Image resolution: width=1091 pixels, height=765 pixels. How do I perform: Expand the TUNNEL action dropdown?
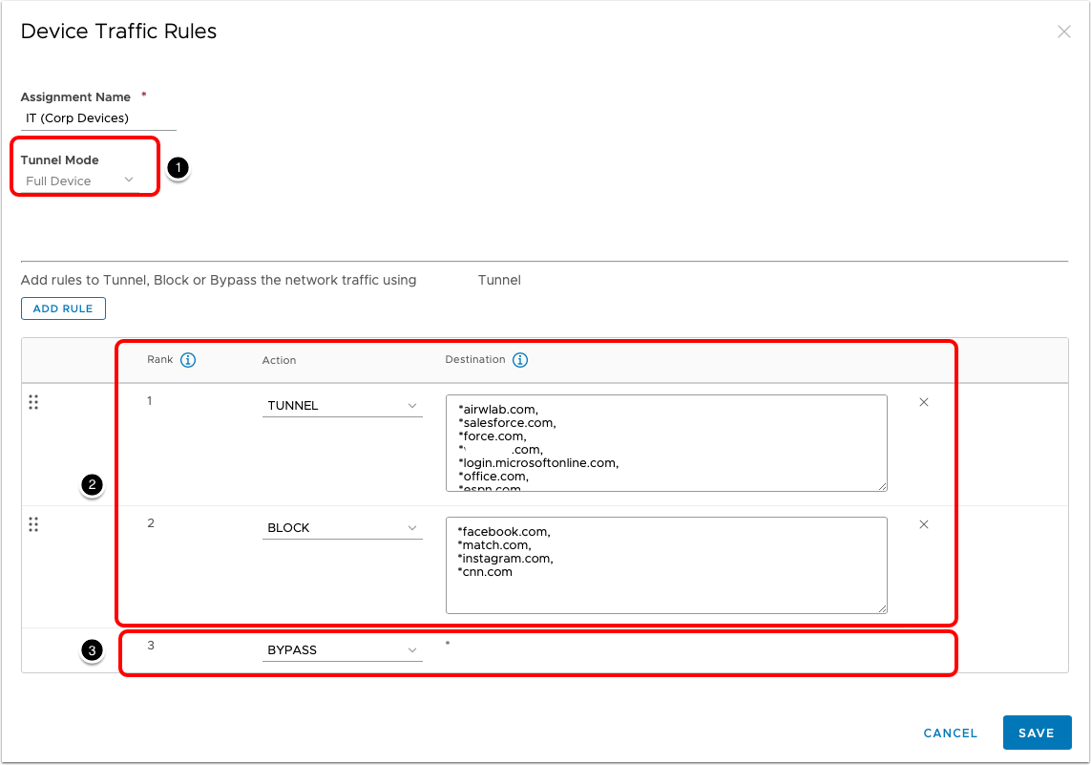(x=342, y=406)
